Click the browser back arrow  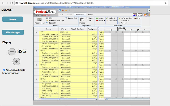tap(3, 3)
